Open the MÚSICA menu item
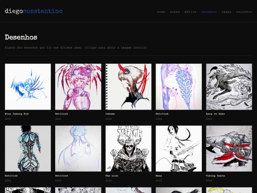The image size is (257, 193). (190, 12)
